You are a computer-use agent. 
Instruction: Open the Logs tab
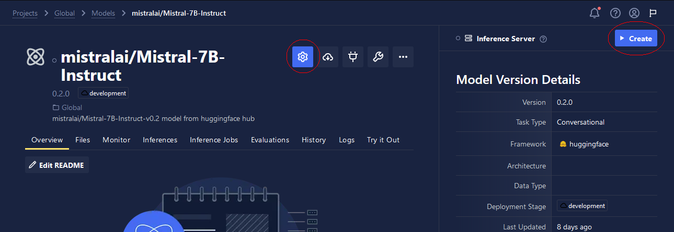pyautogui.click(x=347, y=140)
